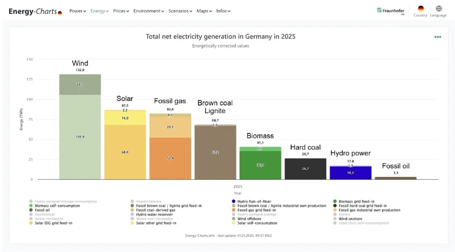Expand the Scenarios dropdown

pos(180,11)
